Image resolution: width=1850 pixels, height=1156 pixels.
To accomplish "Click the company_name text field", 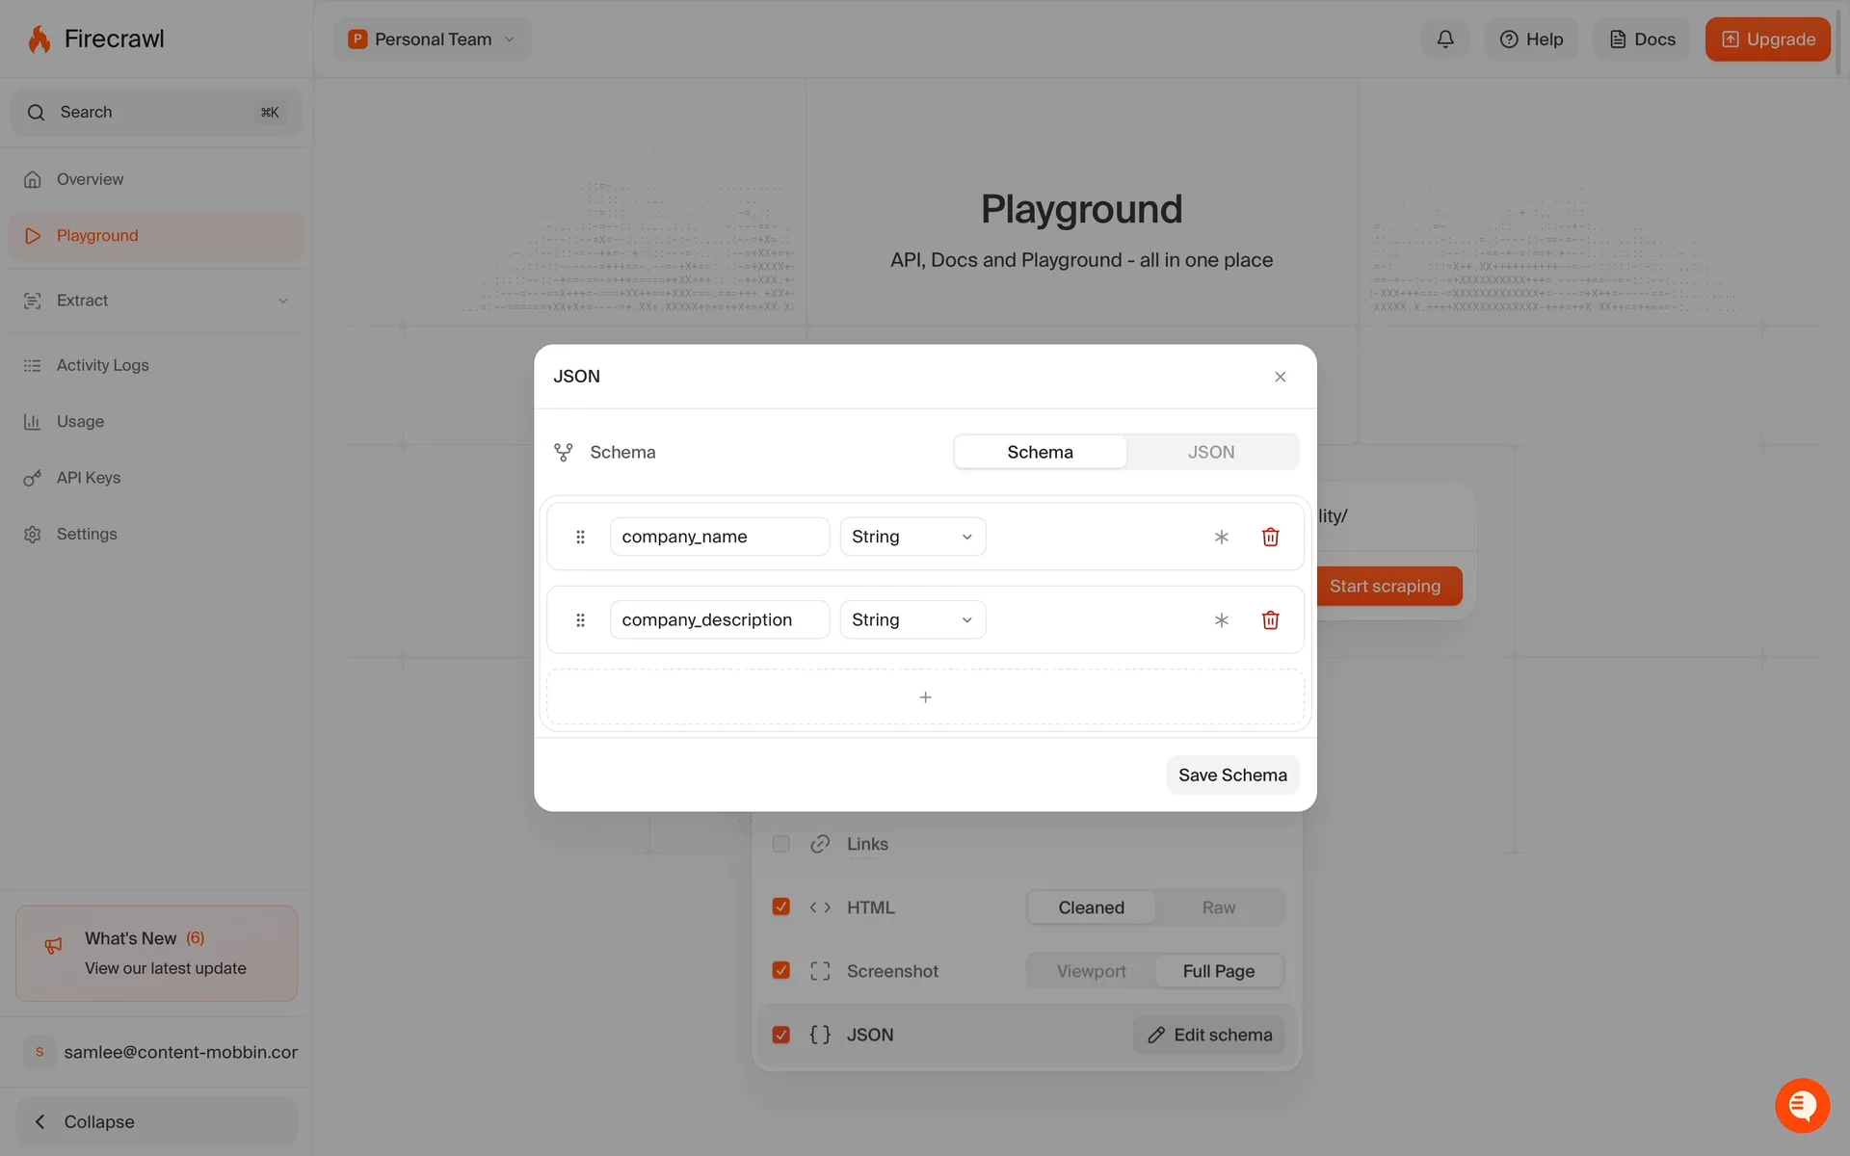I will 719,537.
